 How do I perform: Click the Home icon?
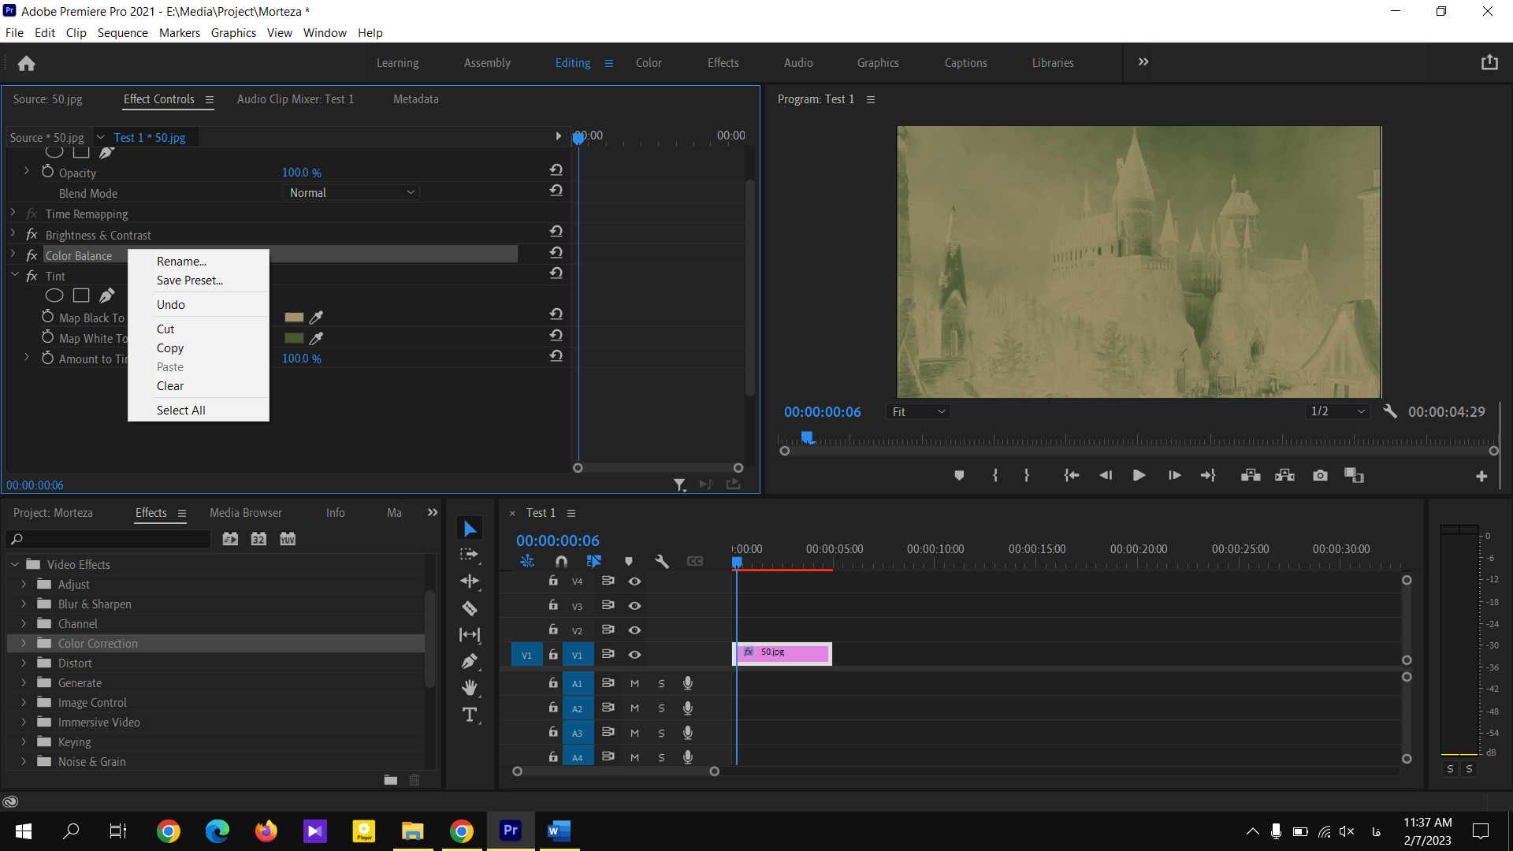[x=26, y=63]
